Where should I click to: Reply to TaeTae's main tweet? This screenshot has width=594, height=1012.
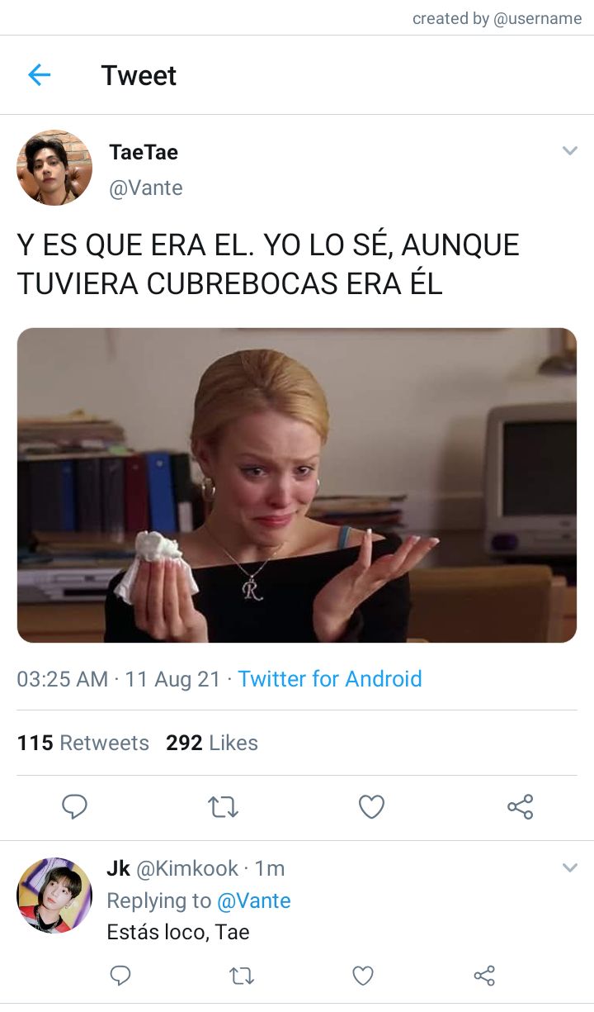click(74, 806)
